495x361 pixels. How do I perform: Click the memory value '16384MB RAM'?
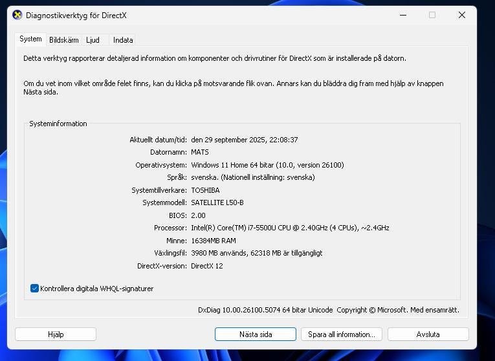[214, 241]
